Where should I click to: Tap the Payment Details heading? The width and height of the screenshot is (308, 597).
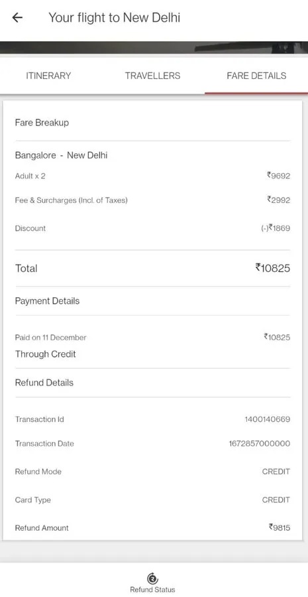[x=47, y=300]
